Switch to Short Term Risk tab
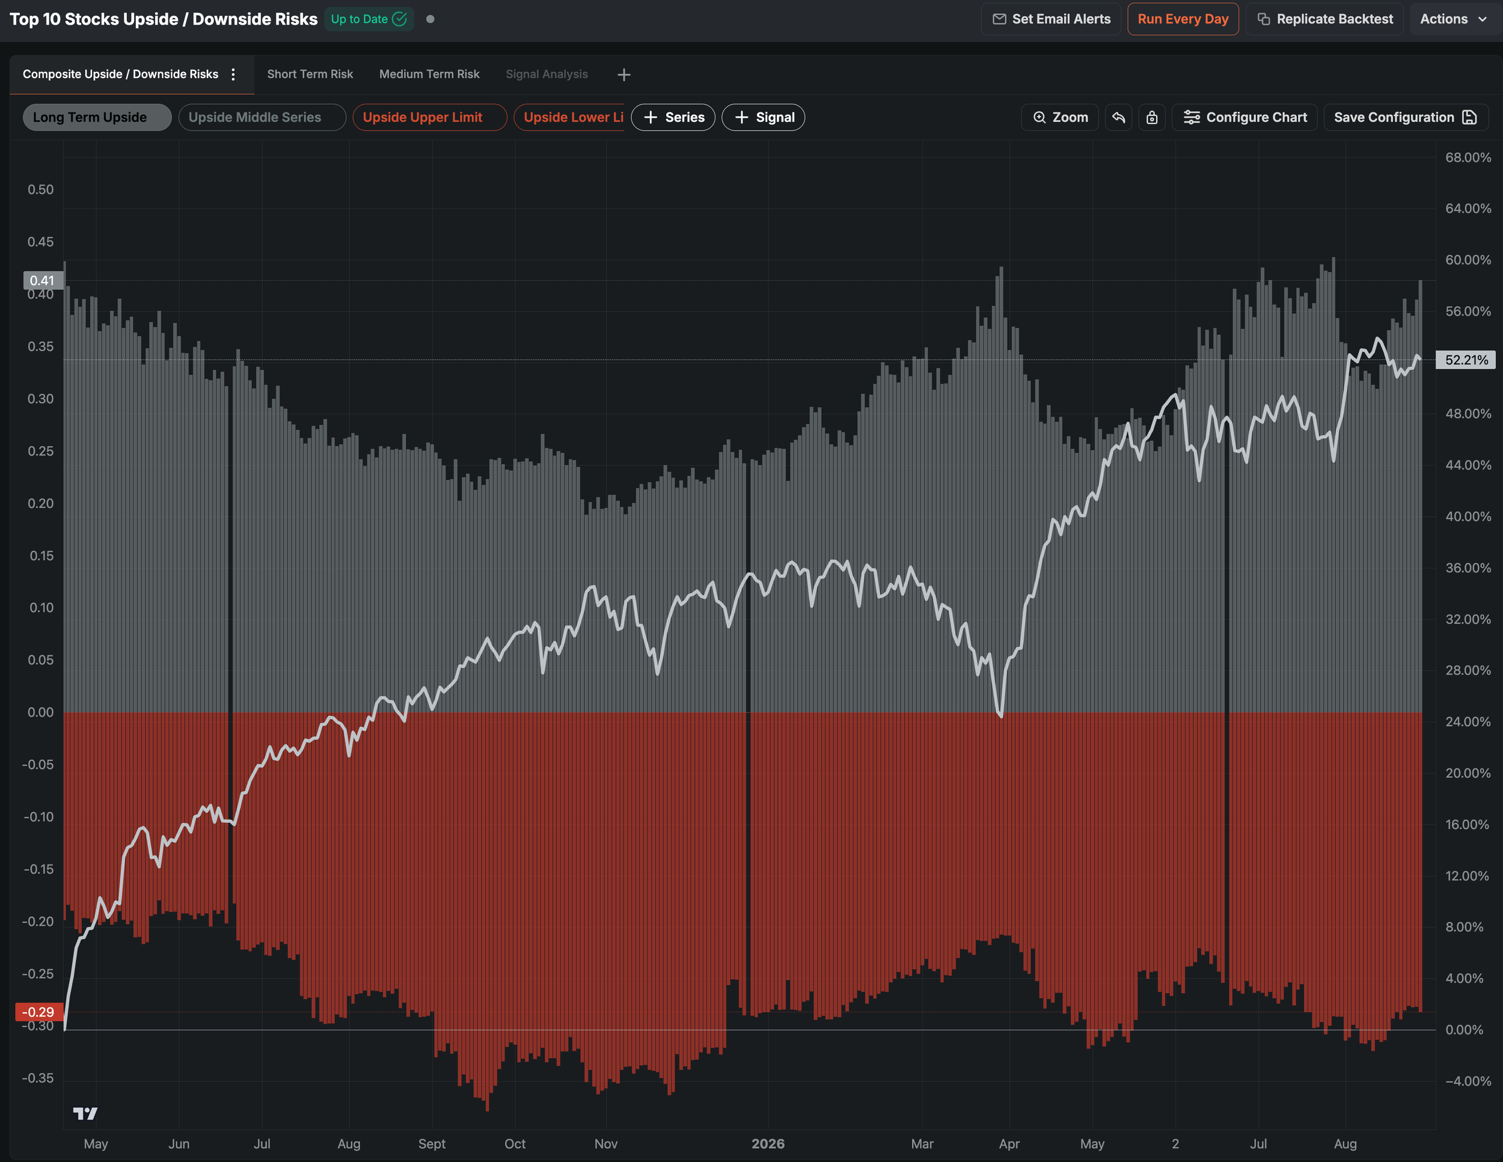The height and width of the screenshot is (1162, 1503). click(x=310, y=75)
